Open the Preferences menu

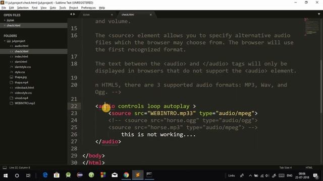click(88, 8)
